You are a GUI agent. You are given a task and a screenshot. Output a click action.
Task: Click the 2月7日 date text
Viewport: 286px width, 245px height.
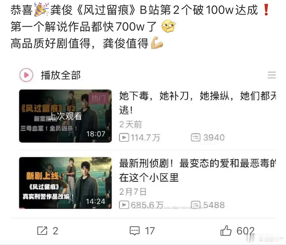point(133,192)
